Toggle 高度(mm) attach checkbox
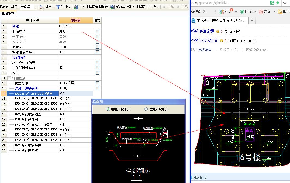Screen dimensions: 290x183 (97, 47)
